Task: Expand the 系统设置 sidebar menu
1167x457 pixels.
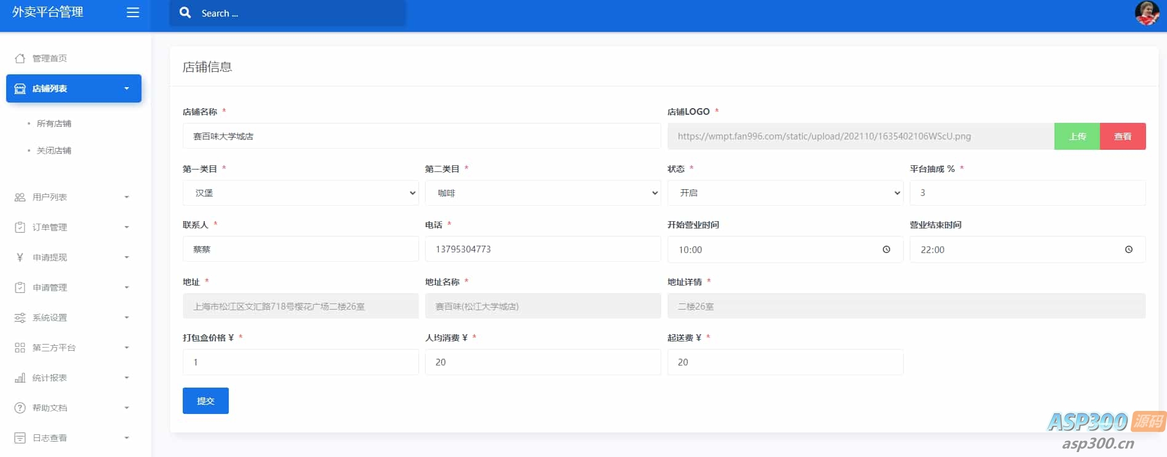Action: pos(73,318)
